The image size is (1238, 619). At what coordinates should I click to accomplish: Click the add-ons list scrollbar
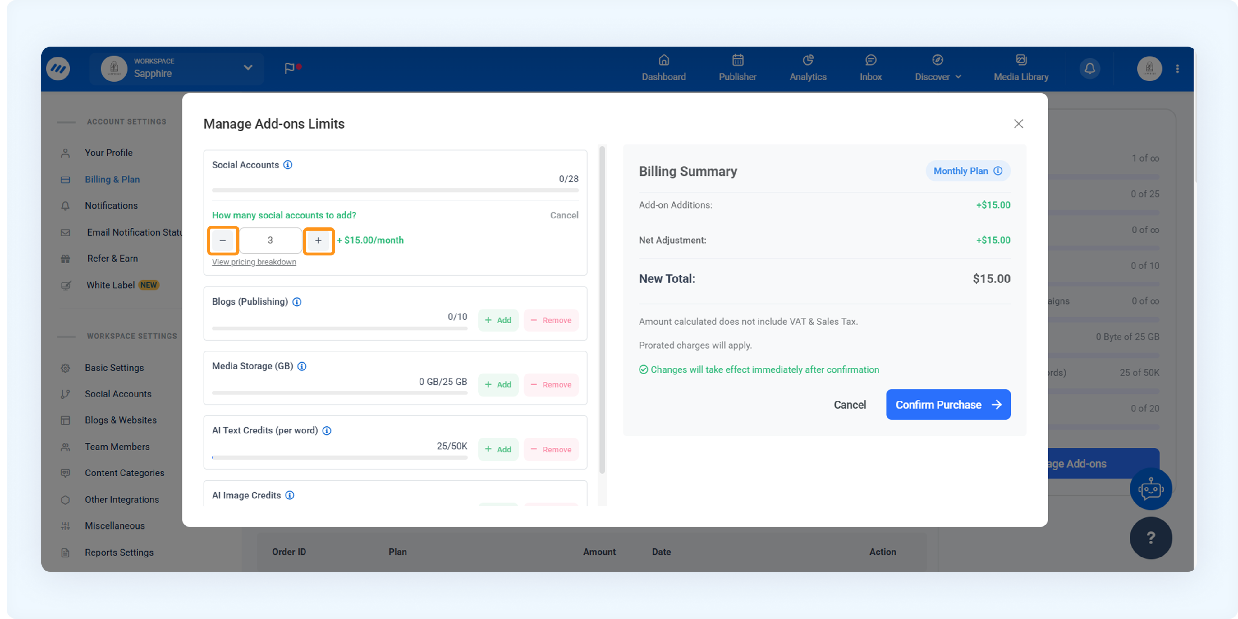click(602, 310)
